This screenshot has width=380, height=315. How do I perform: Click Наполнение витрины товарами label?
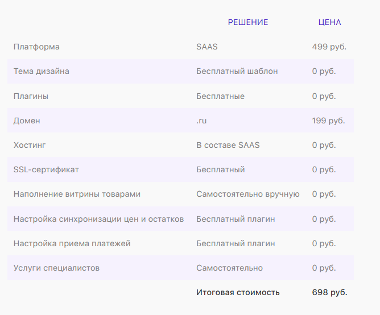[x=77, y=194]
